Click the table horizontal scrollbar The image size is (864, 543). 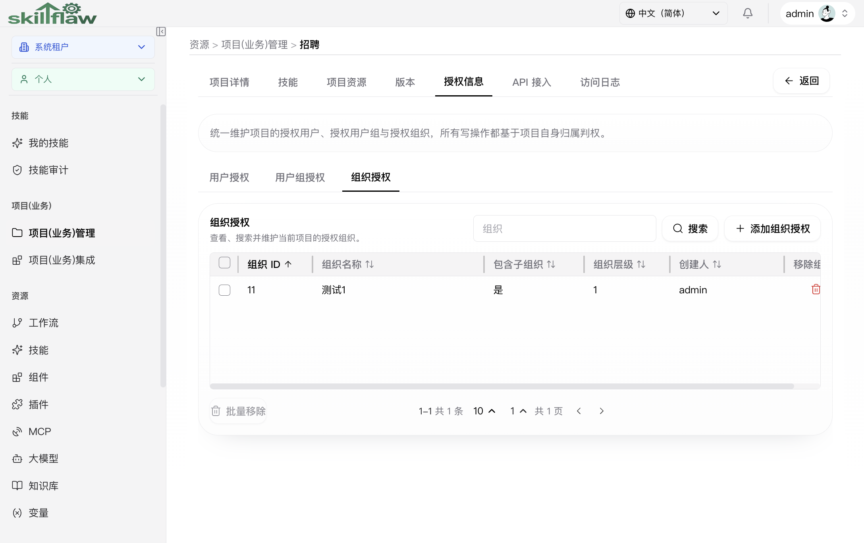tap(502, 386)
